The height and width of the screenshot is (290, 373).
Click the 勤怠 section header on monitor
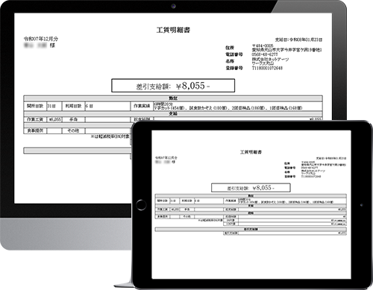[x=173, y=98]
